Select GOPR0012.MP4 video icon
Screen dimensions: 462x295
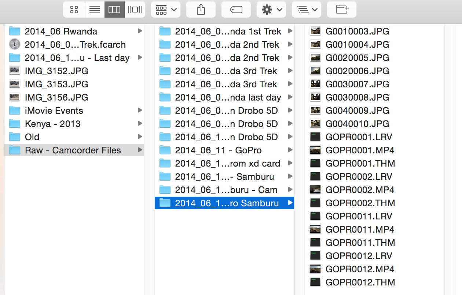pos(315,269)
